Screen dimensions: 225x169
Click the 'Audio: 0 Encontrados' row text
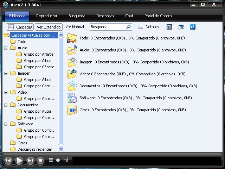pos(133,50)
